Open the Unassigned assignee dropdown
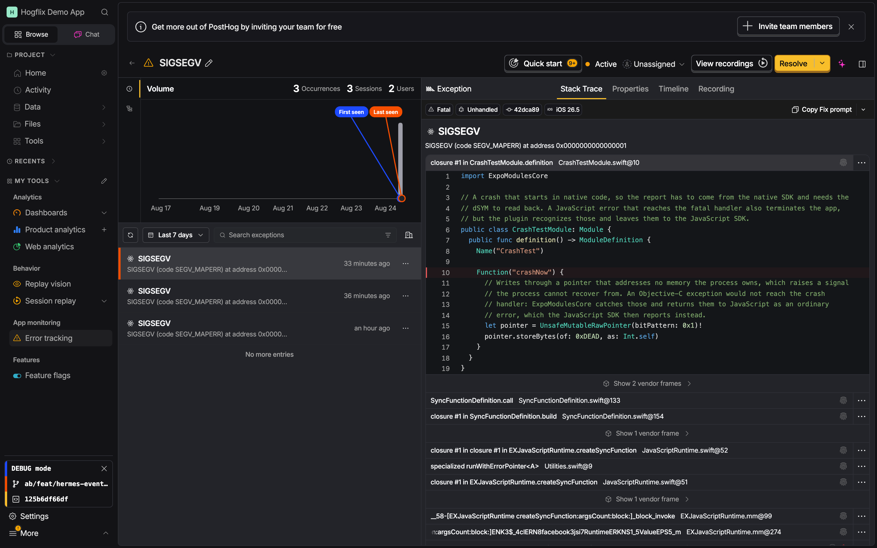 coord(653,64)
